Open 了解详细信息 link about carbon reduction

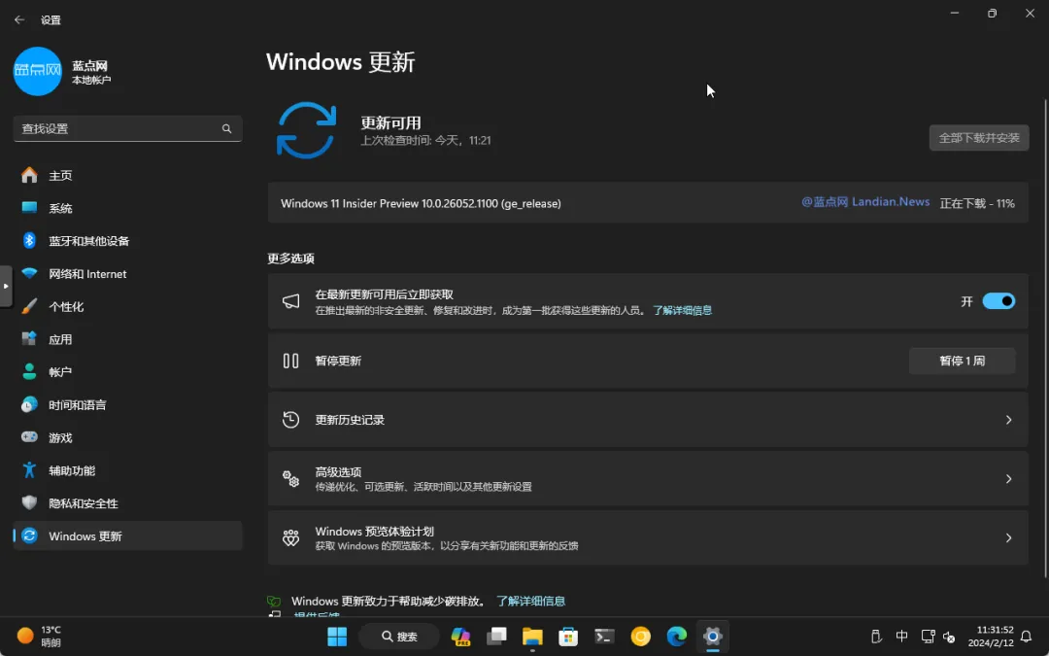point(532,601)
